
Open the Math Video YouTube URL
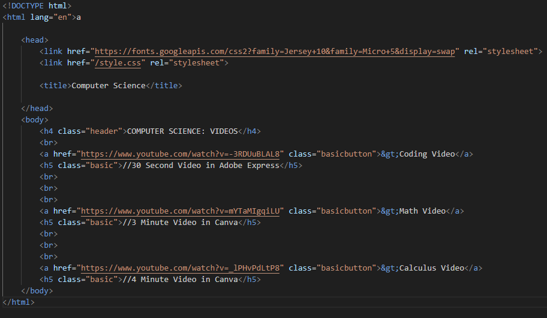click(184, 211)
